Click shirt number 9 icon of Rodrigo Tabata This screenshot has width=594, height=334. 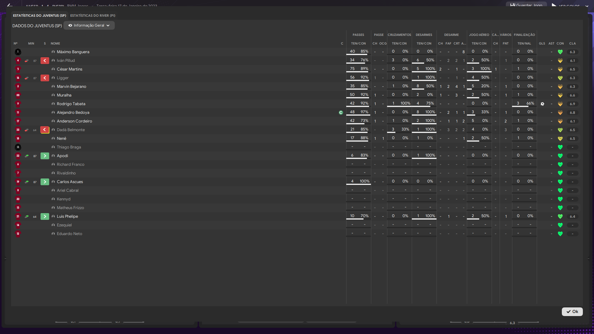[x=18, y=104]
